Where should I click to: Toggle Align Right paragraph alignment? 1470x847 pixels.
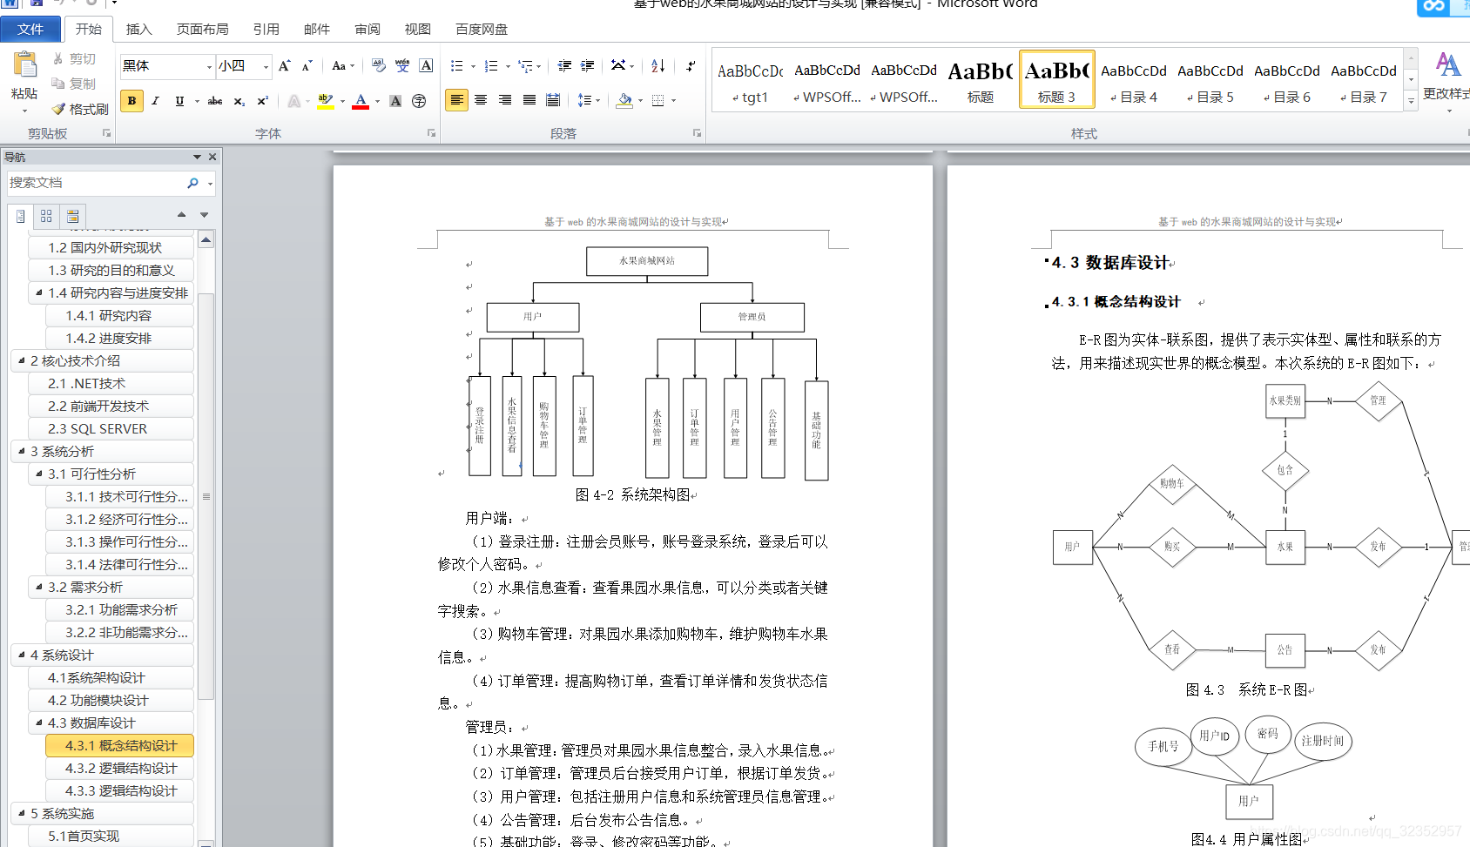click(505, 101)
